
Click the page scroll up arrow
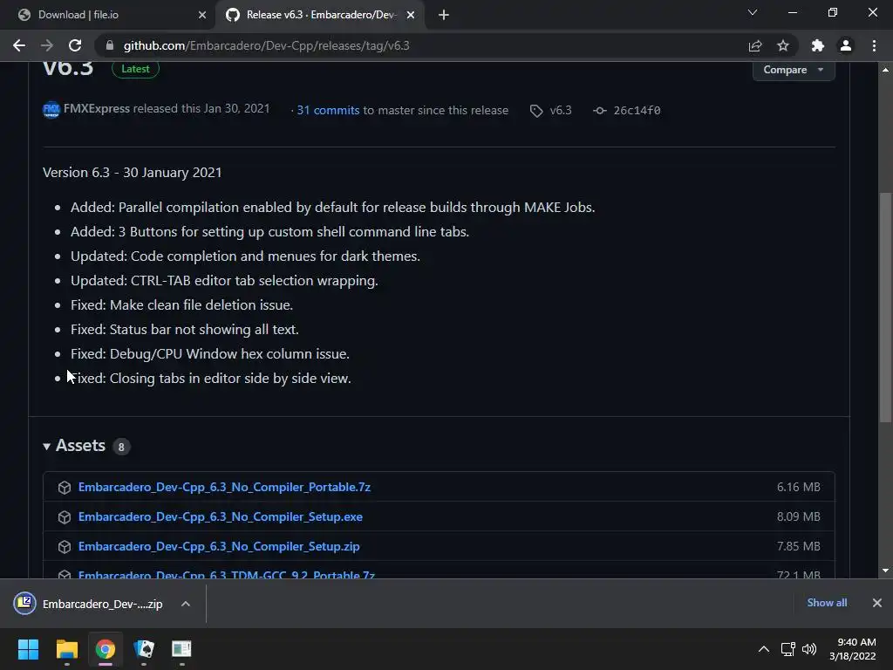coord(885,70)
